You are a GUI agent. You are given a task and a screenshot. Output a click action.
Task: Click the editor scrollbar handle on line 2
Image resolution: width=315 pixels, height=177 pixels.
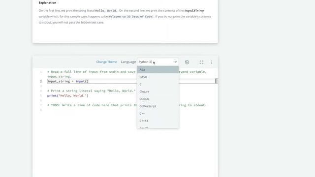pyautogui.click(x=217, y=81)
